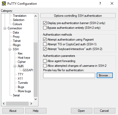118x115 pixels.
Task: Click the PuTTY icon in title bar
Action: pyautogui.click(x=4, y=3)
